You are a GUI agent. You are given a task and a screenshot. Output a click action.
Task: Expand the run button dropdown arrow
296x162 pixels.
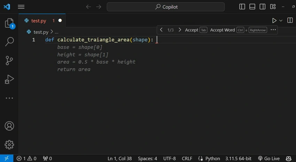tap(281, 21)
